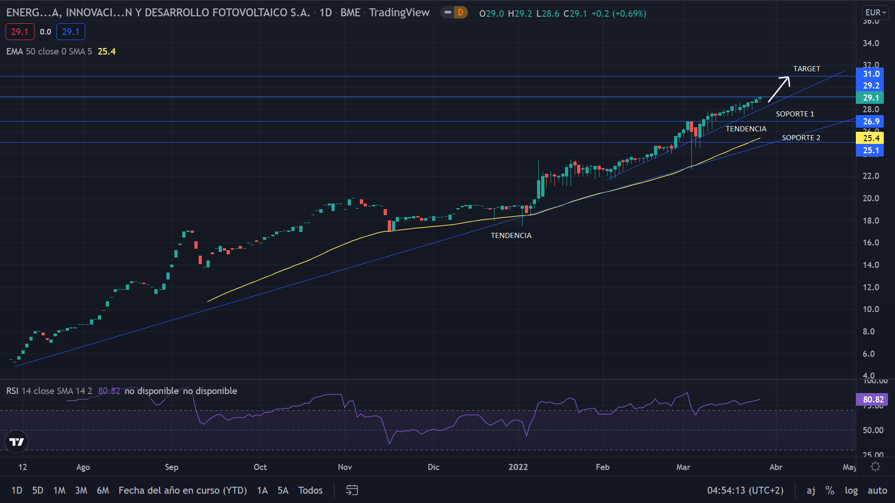
Task: Toggle the aj adjustment option
Action: tap(811, 490)
